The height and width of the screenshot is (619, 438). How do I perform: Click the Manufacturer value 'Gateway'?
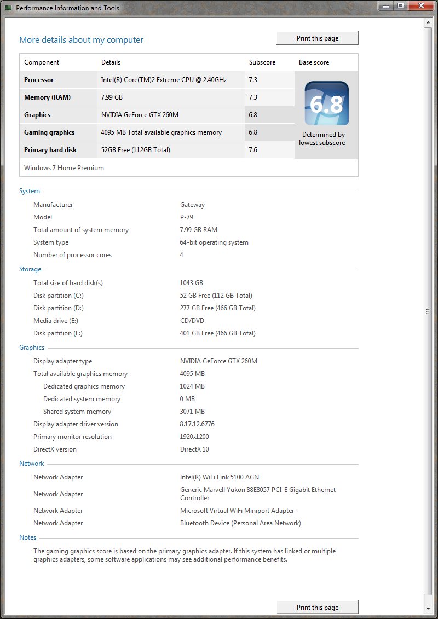pos(192,205)
